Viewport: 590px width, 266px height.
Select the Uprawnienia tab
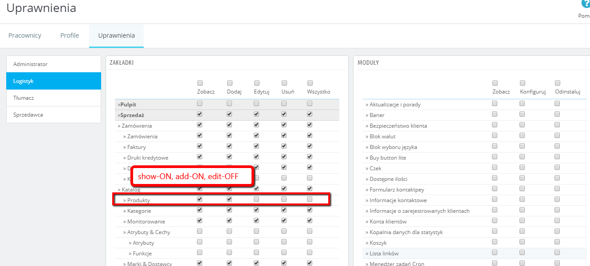tap(116, 35)
